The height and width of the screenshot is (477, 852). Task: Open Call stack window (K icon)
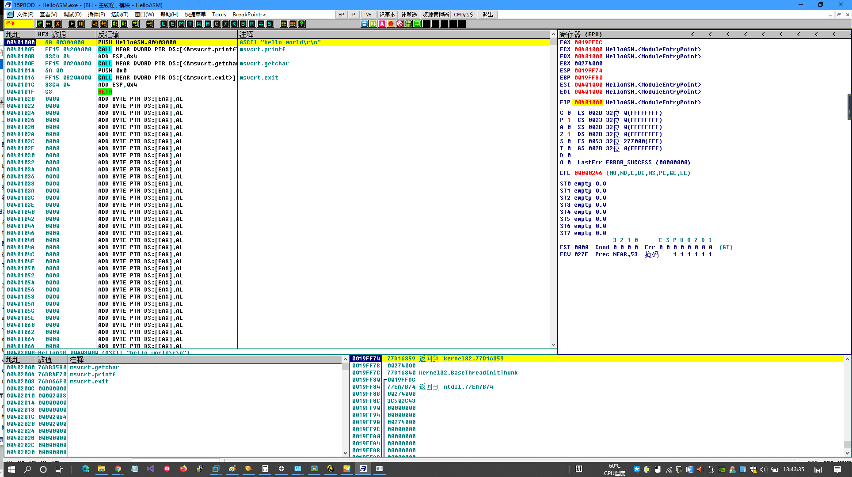click(235, 24)
